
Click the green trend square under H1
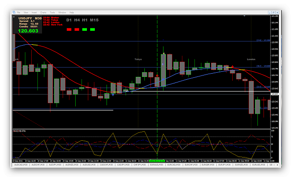coord(85,29)
